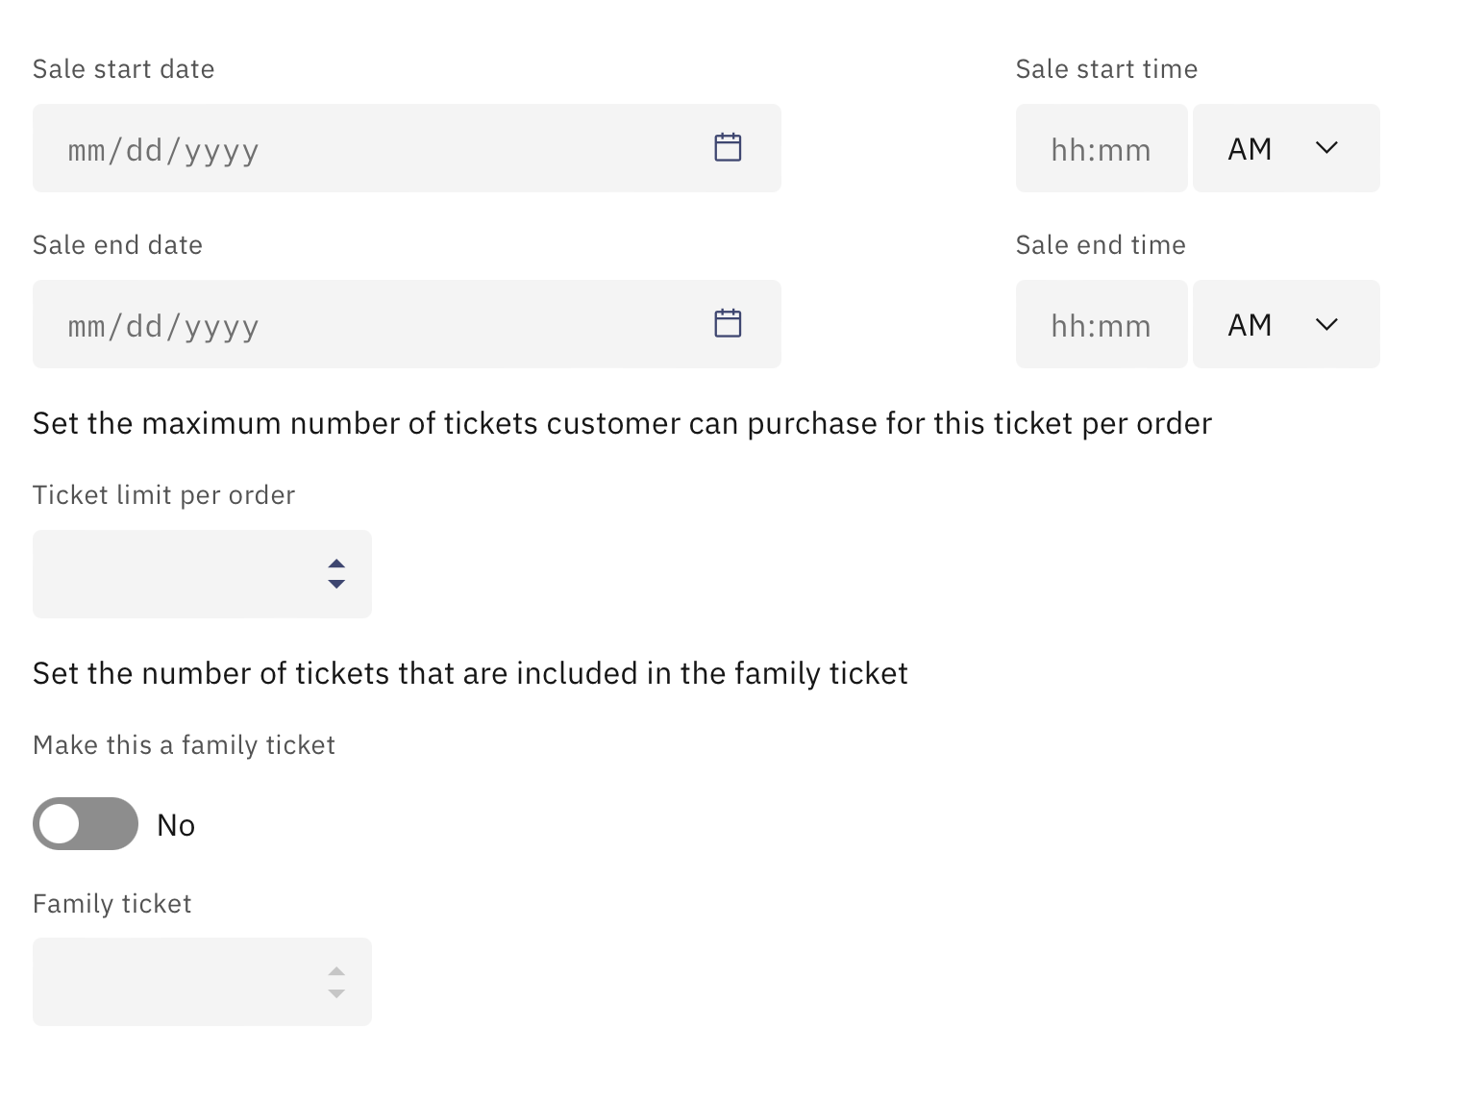Viewport: 1461px width, 1104px height.
Task: Click the Sale start time AM dropdown chevron
Action: coord(1327,148)
